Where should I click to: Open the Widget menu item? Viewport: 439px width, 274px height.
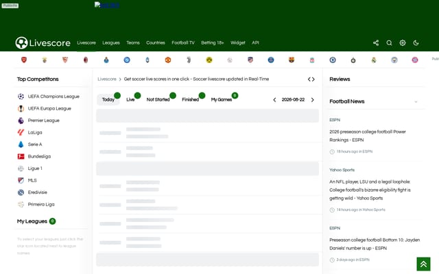click(238, 42)
